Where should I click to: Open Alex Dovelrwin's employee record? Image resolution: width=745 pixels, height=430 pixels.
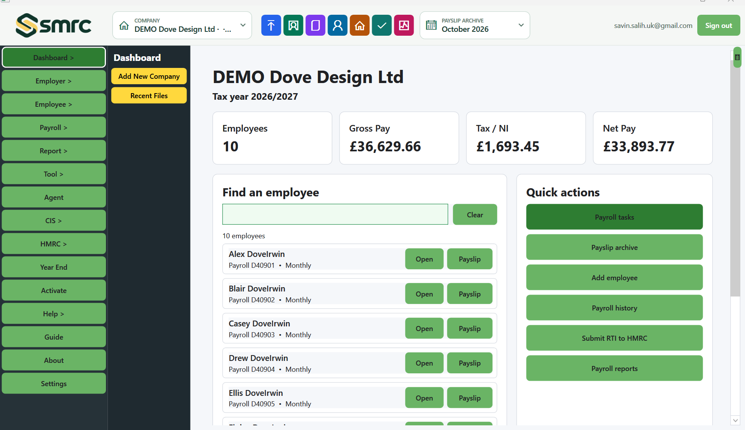(424, 259)
